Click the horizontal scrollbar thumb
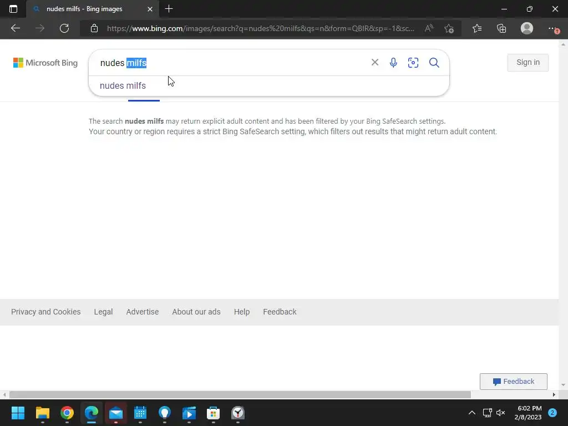568x426 pixels. (240, 394)
